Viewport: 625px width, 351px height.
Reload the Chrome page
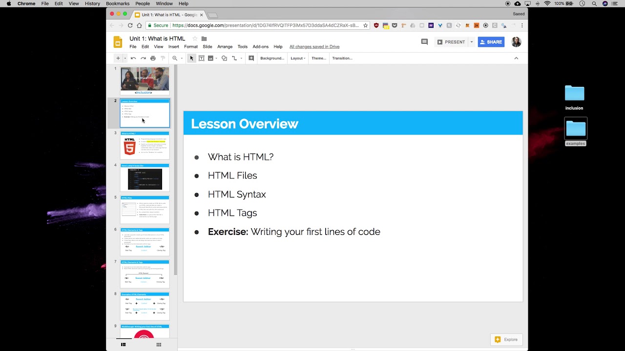tap(130, 25)
